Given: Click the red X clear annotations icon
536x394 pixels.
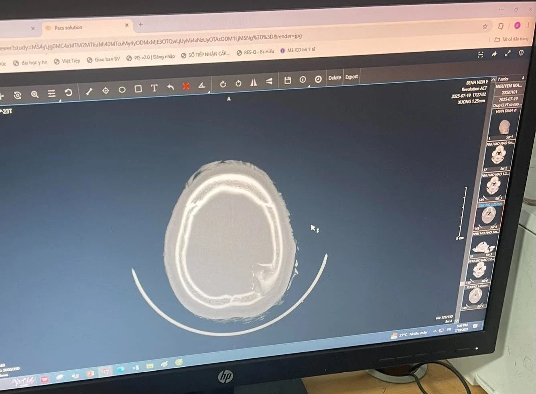Looking at the screenshot, I should point(186,86).
